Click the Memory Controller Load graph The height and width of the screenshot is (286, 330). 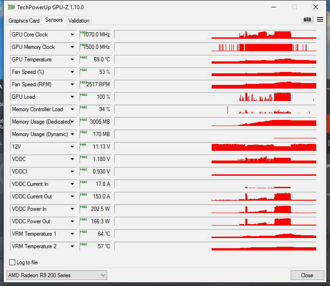click(215, 109)
